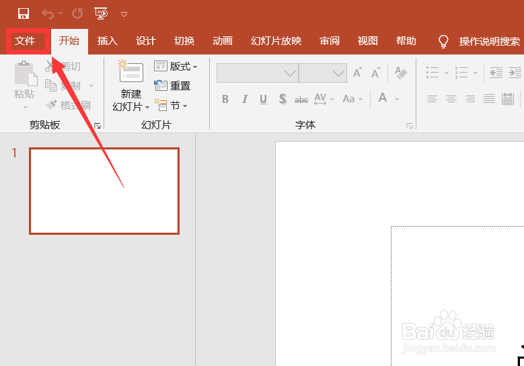Viewport: 524px width, 366px height.
Task: Click the Save icon in quick access toolbar
Action: click(24, 13)
